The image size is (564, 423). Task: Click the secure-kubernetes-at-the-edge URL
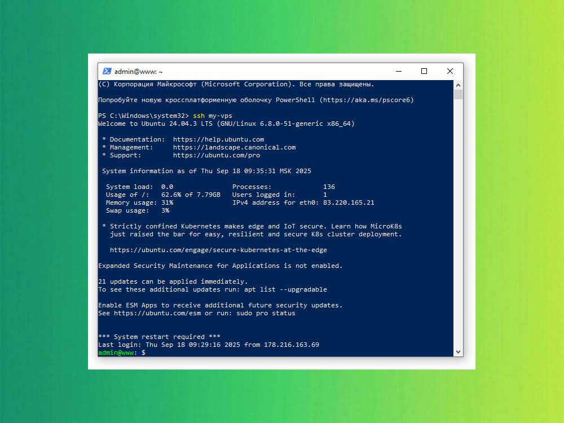pyautogui.click(x=218, y=250)
